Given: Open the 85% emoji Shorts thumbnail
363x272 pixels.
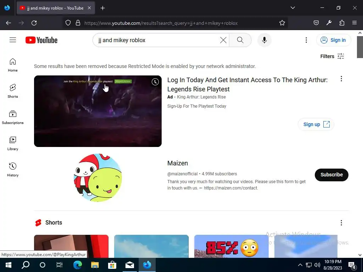Looking at the screenshot, I should (231, 246).
